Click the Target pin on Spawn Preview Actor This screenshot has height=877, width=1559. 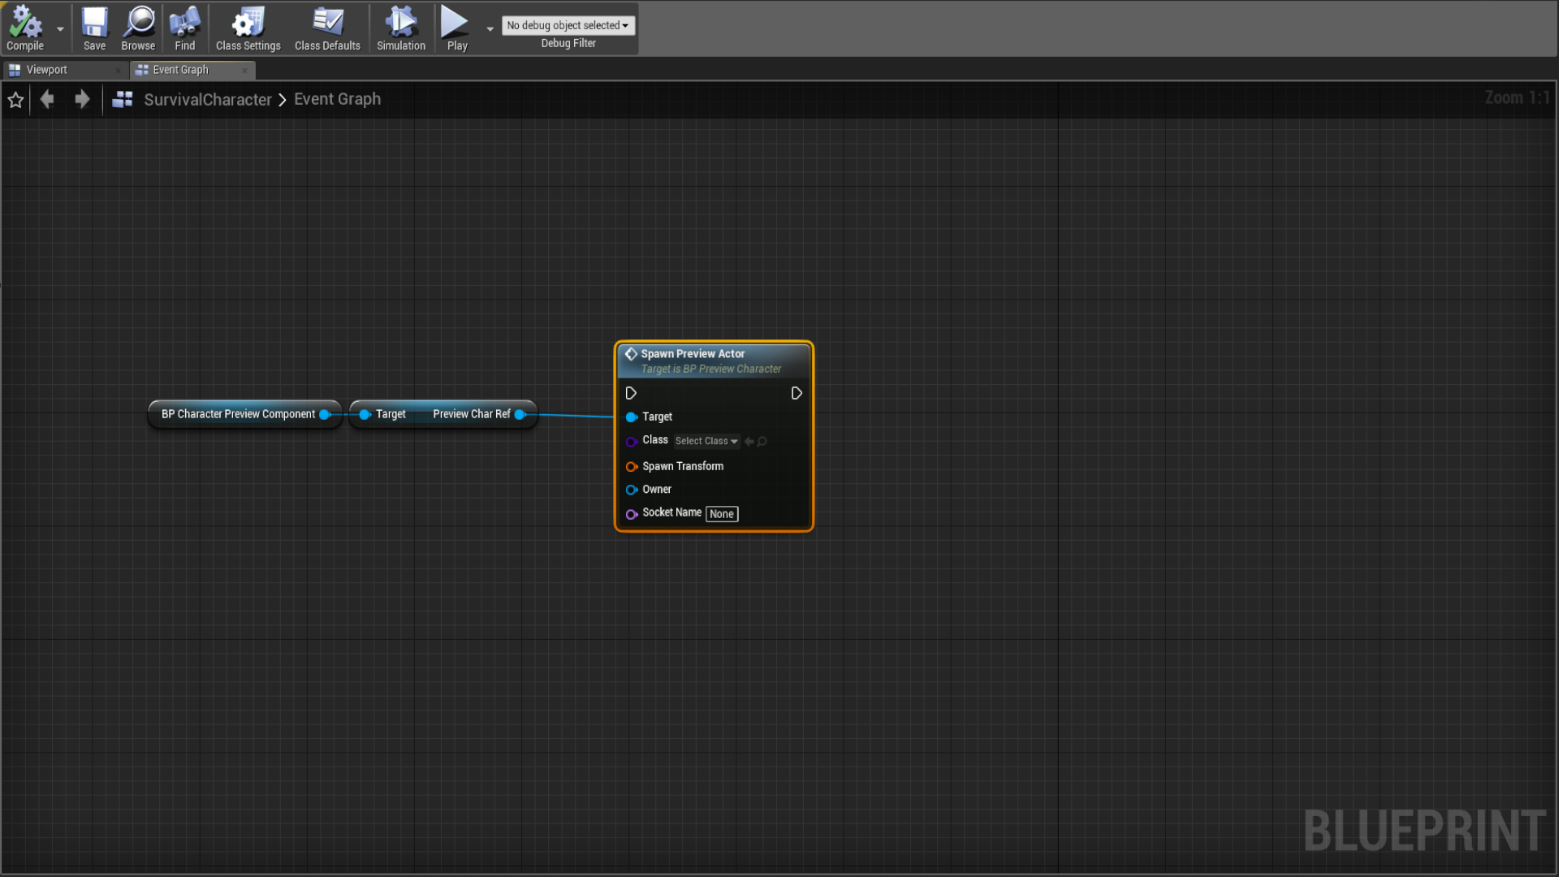(x=632, y=417)
